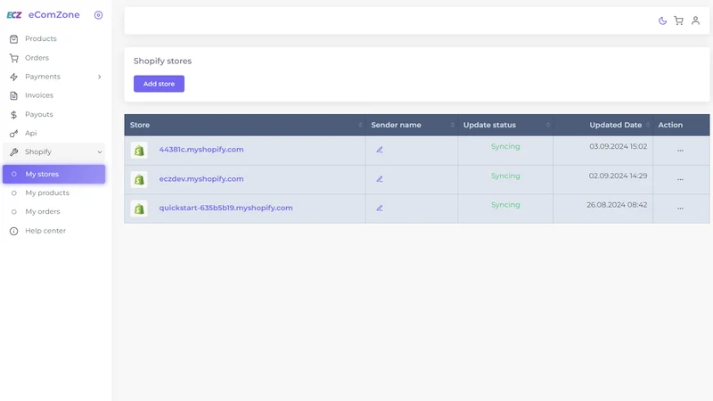This screenshot has width=713, height=401.
Task: Click Shopify logo for 44381c store
Action: (x=139, y=151)
